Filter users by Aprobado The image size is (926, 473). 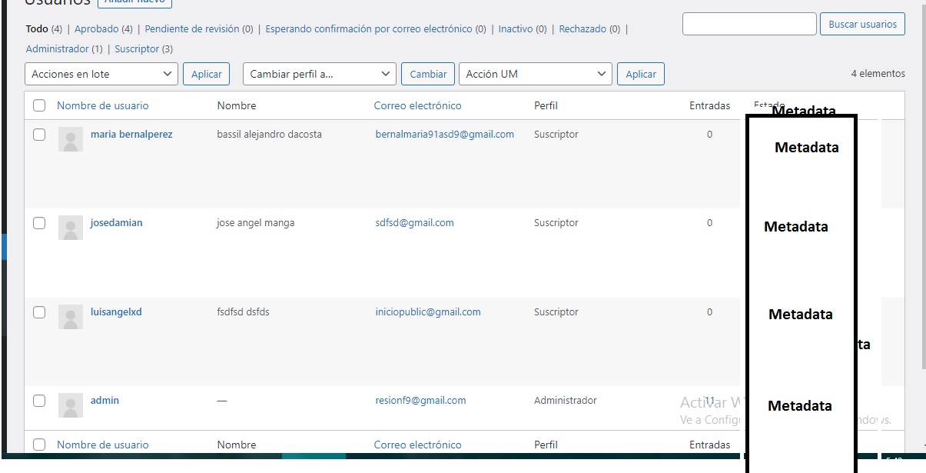click(97, 29)
